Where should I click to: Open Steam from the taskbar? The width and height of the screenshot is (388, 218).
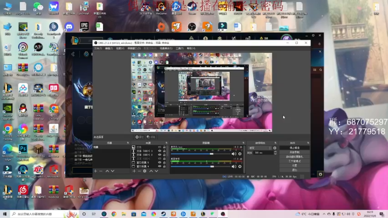pyautogui.click(x=163, y=214)
